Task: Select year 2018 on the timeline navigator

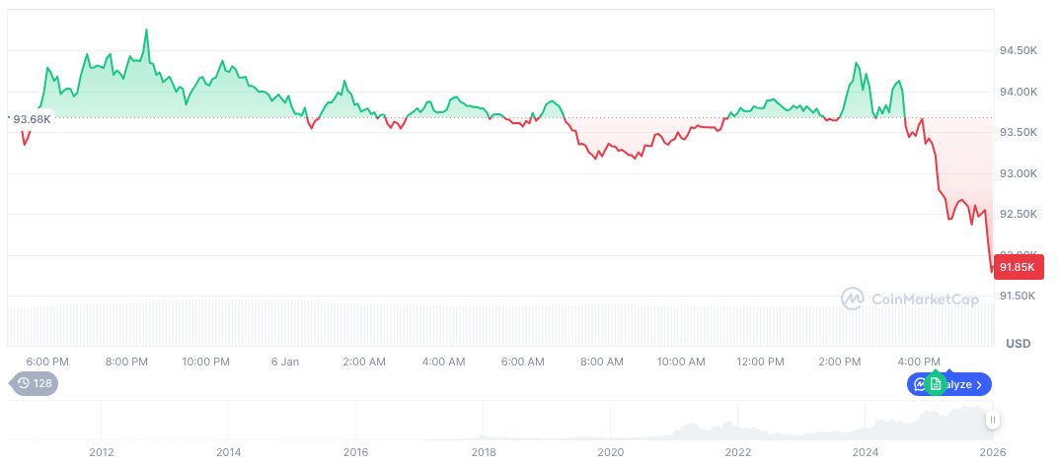Action: click(484, 452)
